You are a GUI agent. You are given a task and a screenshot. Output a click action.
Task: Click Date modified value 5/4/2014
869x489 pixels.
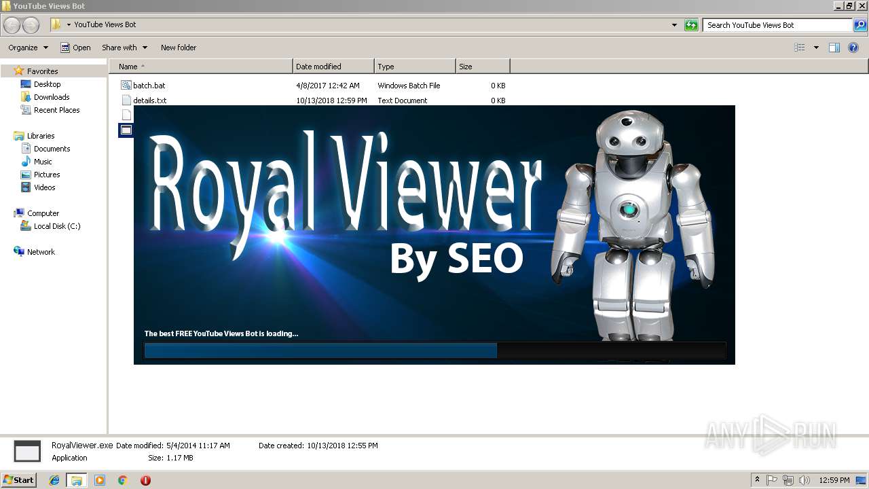pyautogui.click(x=198, y=446)
